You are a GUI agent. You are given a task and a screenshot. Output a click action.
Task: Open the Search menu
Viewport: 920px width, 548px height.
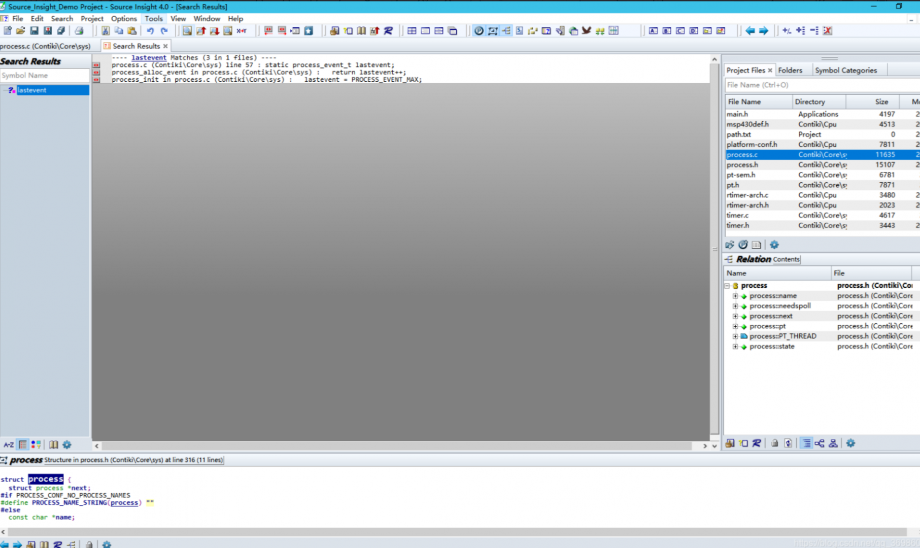62,18
